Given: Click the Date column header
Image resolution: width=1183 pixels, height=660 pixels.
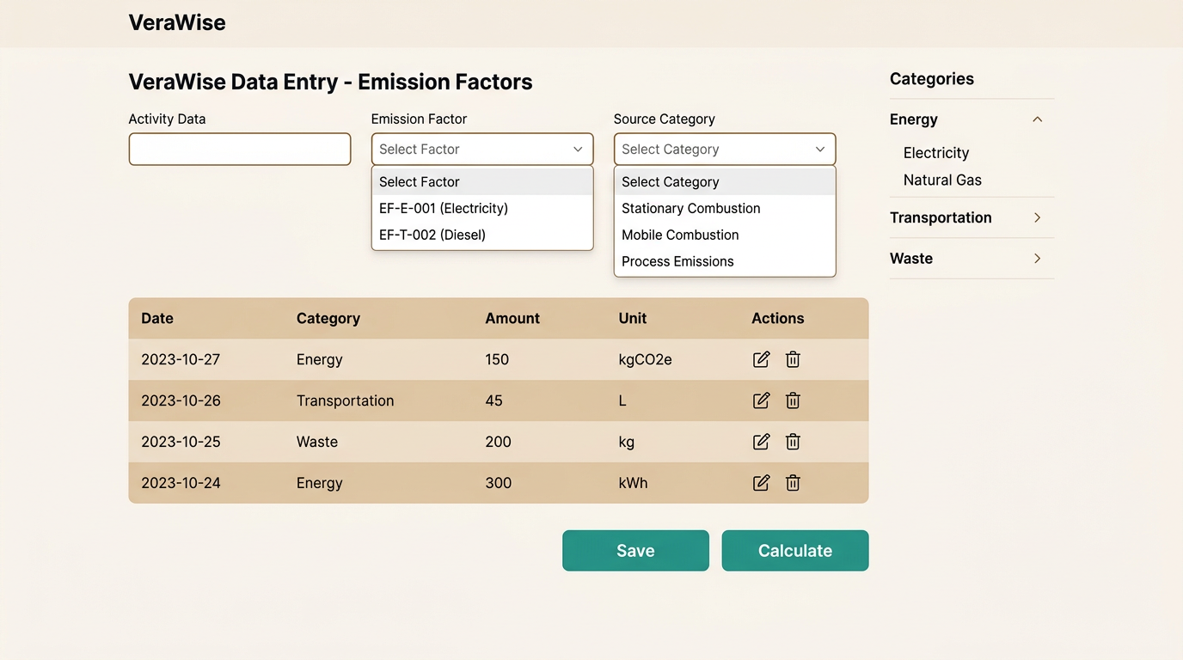Looking at the screenshot, I should point(157,318).
